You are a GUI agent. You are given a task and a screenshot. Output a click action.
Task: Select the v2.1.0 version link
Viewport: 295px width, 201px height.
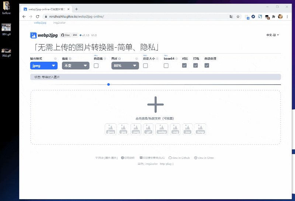click(86, 35)
